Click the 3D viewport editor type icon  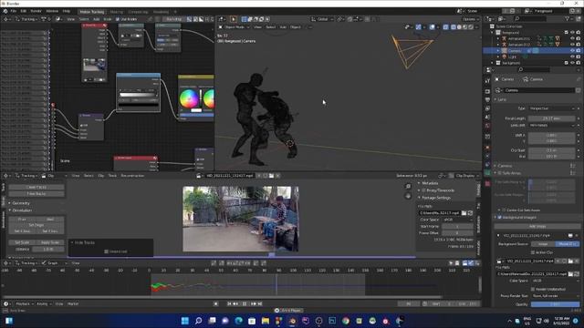(222, 19)
